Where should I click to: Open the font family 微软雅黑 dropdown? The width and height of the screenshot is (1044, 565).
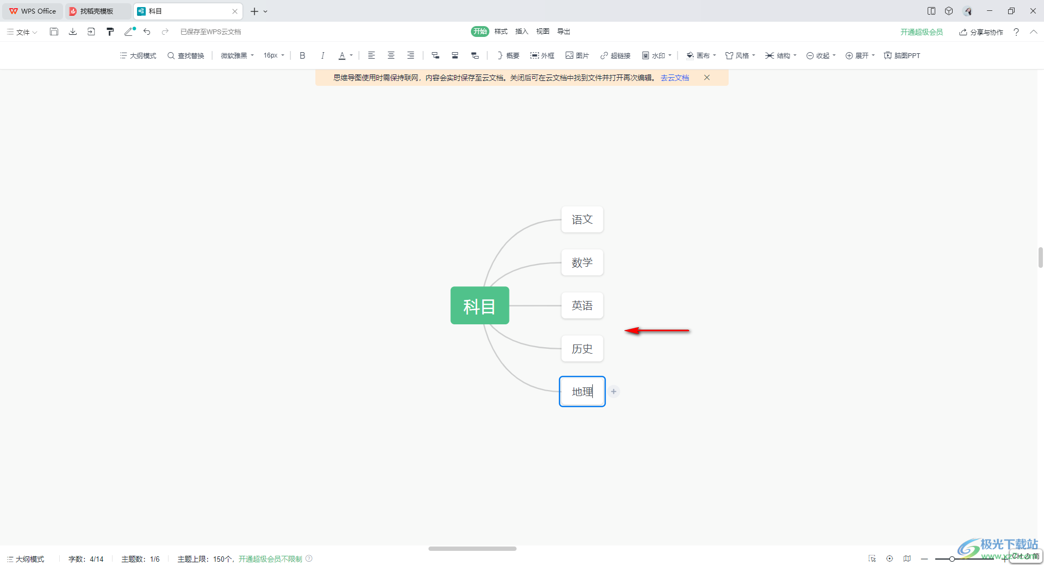238,55
